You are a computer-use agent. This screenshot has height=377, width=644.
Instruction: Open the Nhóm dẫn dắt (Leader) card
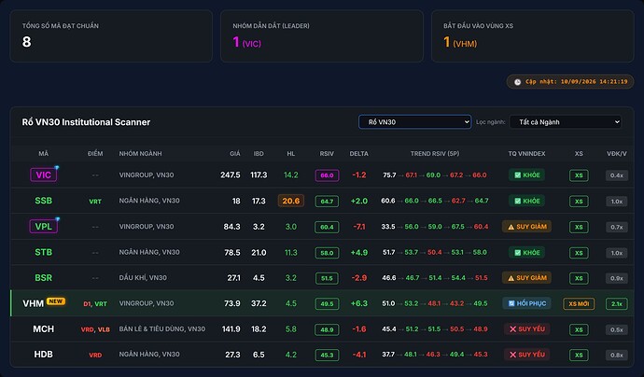pos(322,36)
